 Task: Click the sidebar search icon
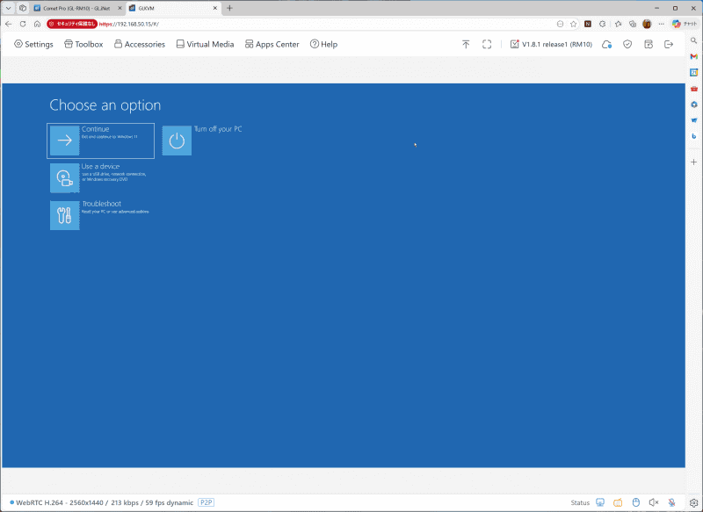[693, 40]
